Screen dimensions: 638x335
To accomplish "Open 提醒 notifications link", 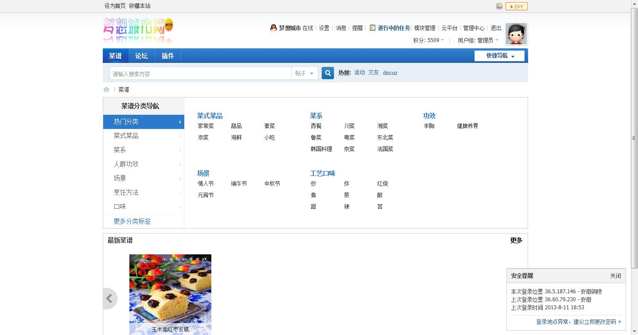I will click(x=358, y=28).
